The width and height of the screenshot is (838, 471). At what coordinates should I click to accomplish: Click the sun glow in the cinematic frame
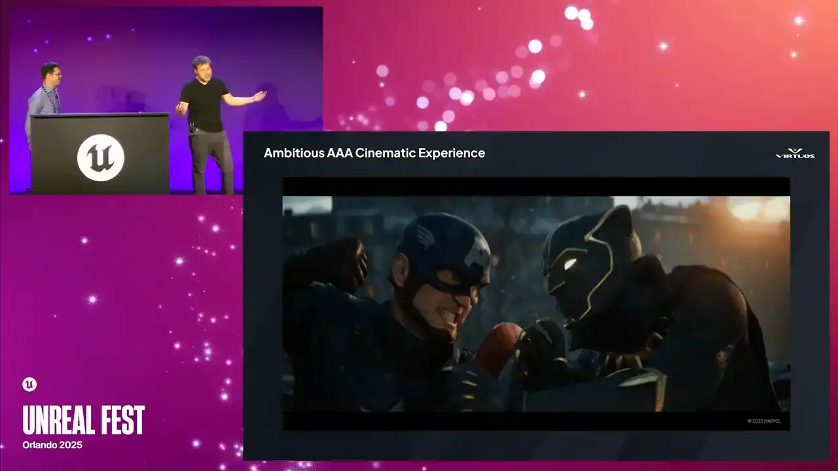tap(759, 209)
